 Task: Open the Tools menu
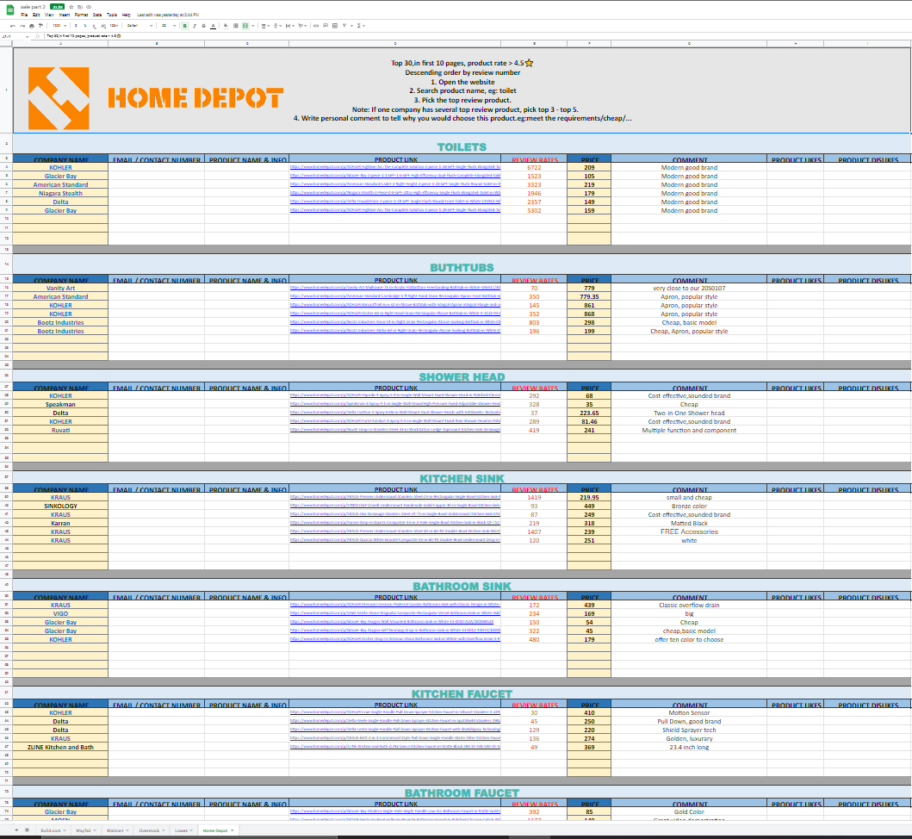point(112,15)
